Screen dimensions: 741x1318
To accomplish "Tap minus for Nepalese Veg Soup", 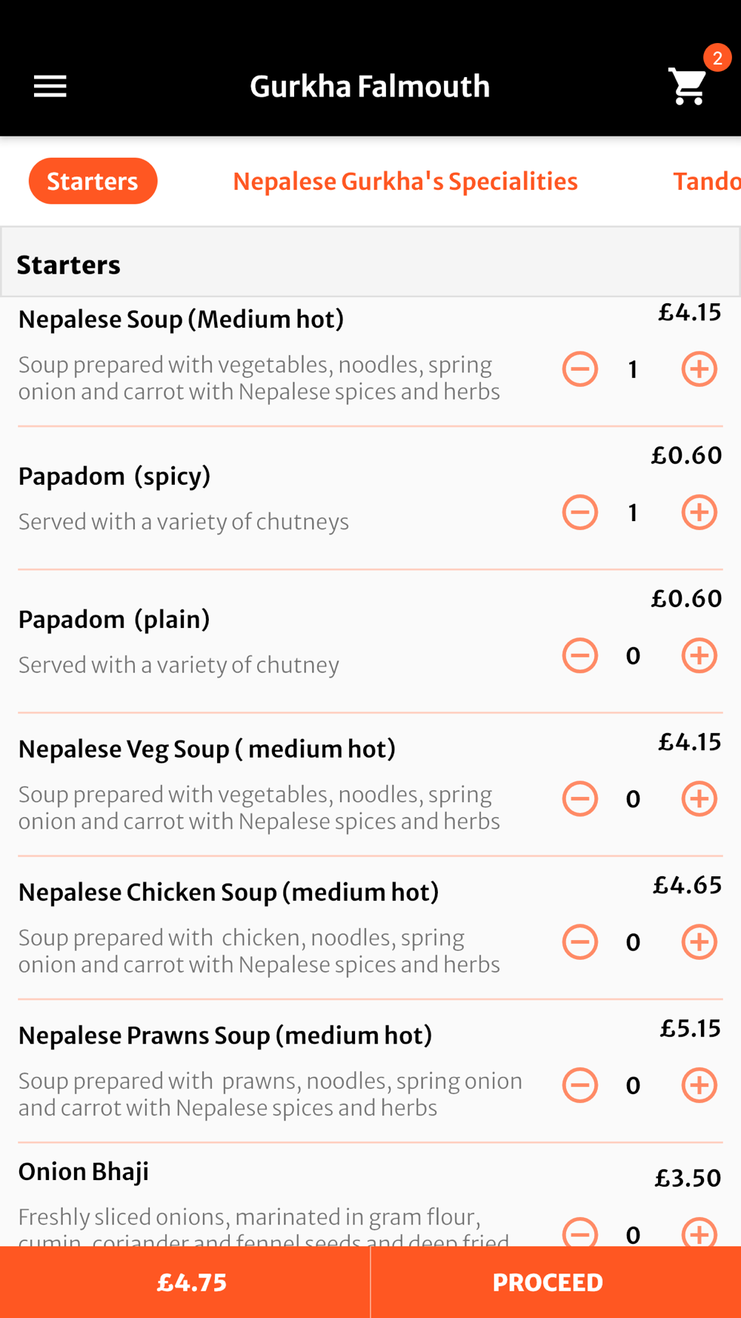I will pyautogui.click(x=579, y=798).
